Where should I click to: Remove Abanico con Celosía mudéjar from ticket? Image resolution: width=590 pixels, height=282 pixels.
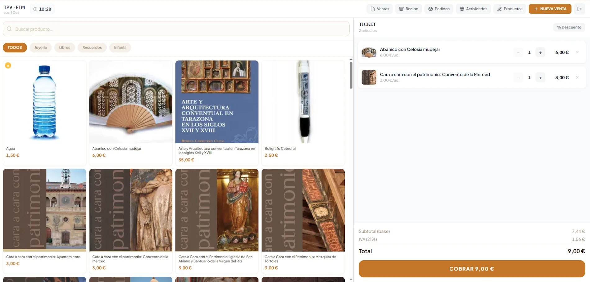coord(577,52)
